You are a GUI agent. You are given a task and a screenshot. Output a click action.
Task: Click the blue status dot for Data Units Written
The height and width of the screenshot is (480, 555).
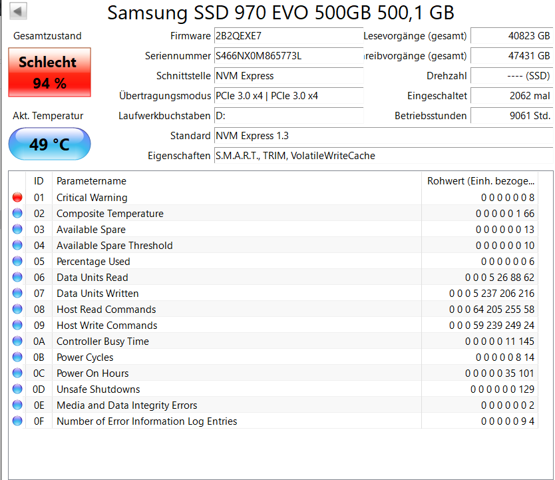[x=17, y=293]
